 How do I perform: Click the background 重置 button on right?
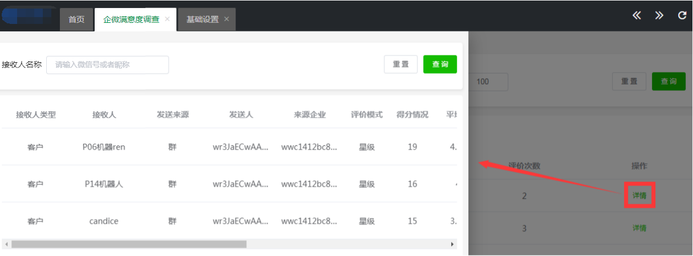pyautogui.click(x=629, y=82)
